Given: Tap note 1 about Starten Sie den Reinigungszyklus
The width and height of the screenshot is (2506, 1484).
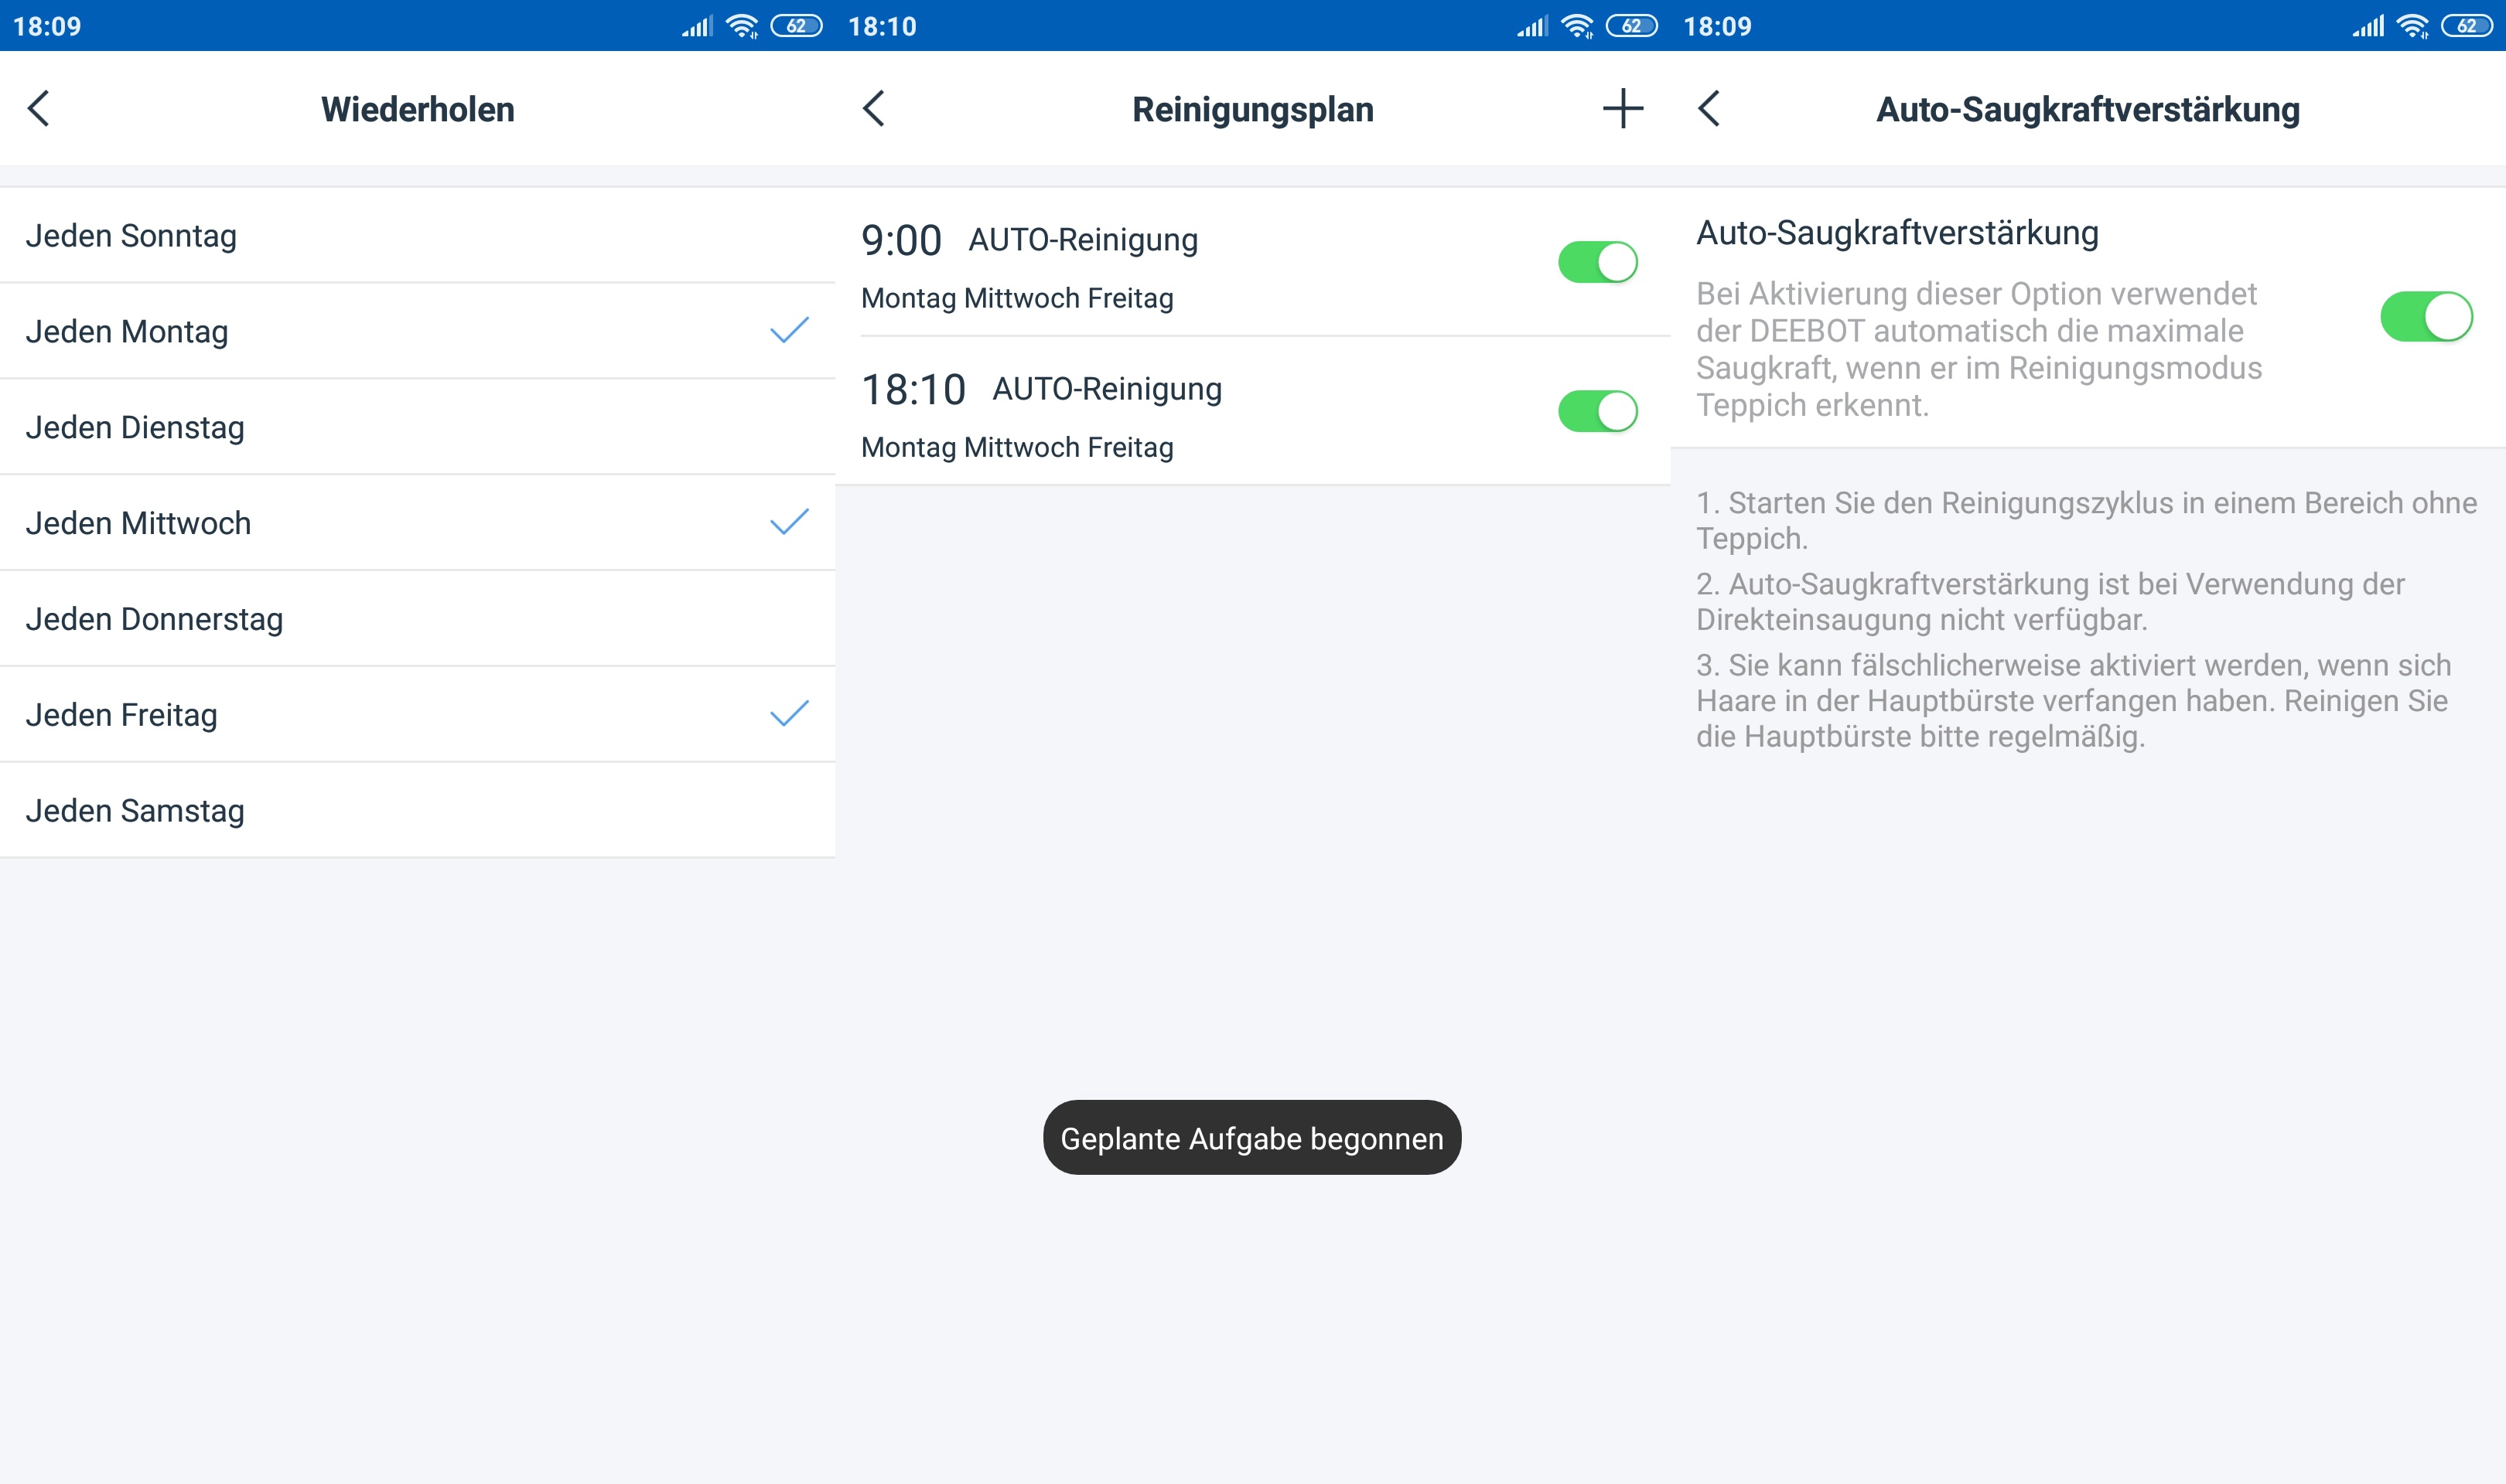Looking at the screenshot, I should coord(2087,520).
